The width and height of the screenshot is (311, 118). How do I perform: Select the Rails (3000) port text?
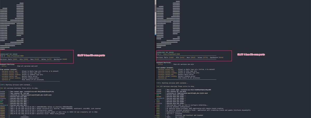point(12,59)
